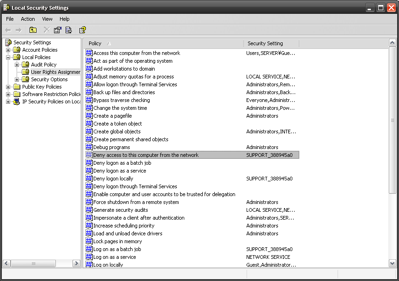Screen dimensions: 399x281
Task: Click icon next to Act as part of operating system
Action: pyautogui.click(x=89, y=60)
